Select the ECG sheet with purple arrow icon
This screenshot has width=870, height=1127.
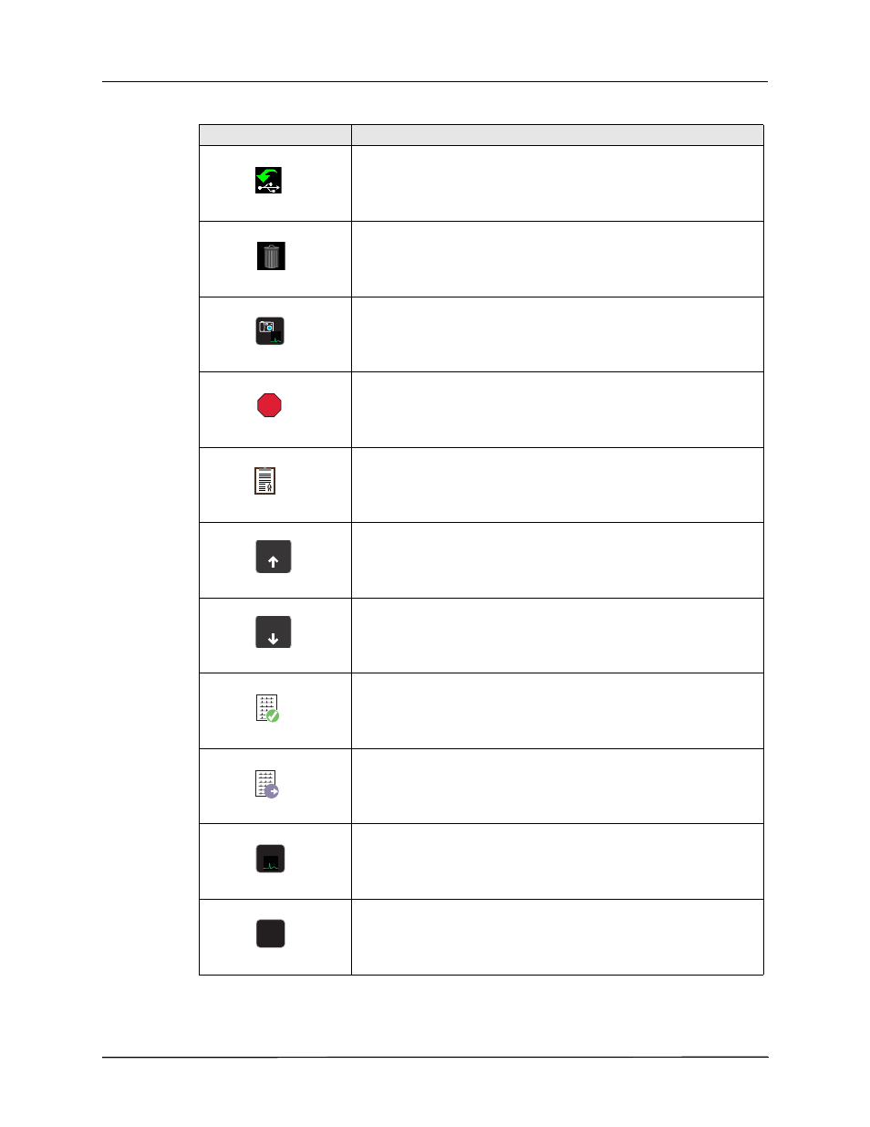tap(267, 784)
